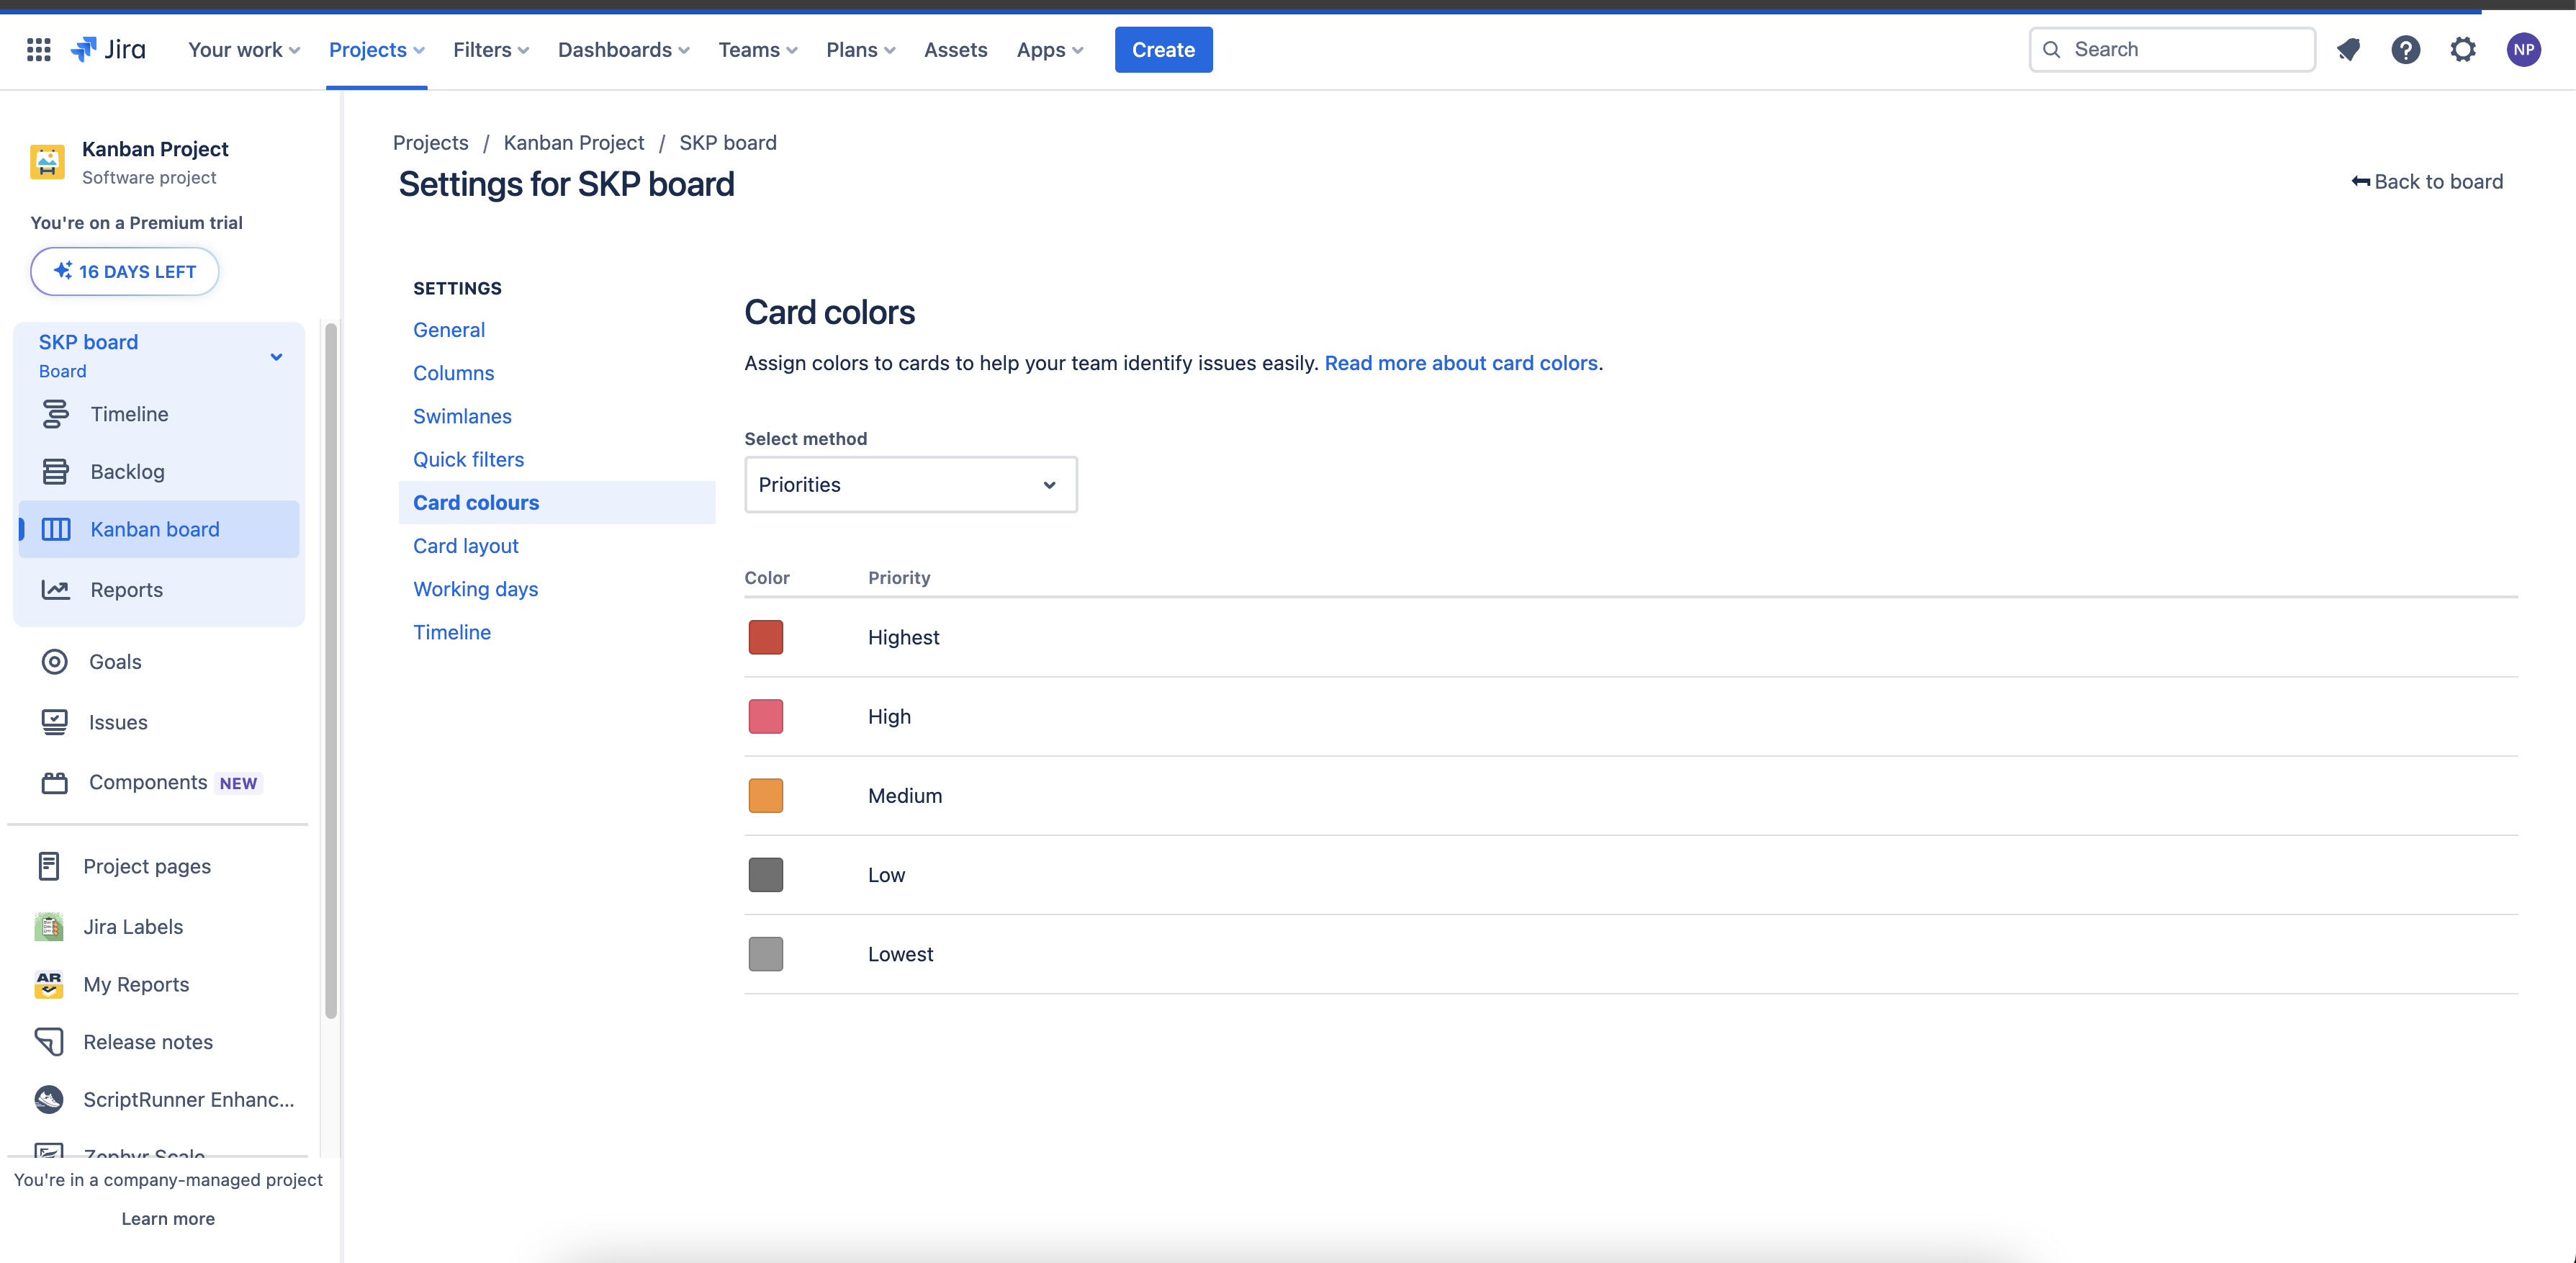Open help and support
The image size is (2576, 1263).
coord(2406,49)
